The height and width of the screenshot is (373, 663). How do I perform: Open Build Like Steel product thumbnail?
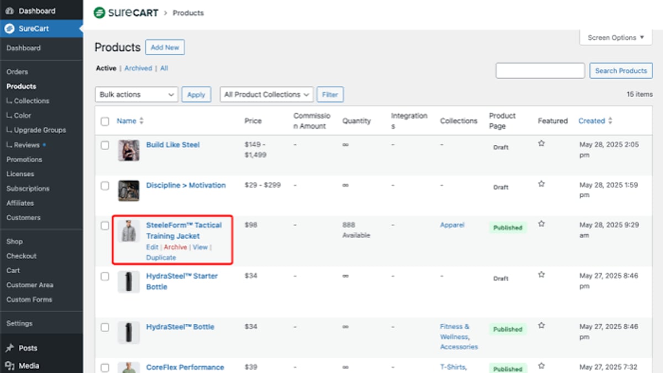129,150
